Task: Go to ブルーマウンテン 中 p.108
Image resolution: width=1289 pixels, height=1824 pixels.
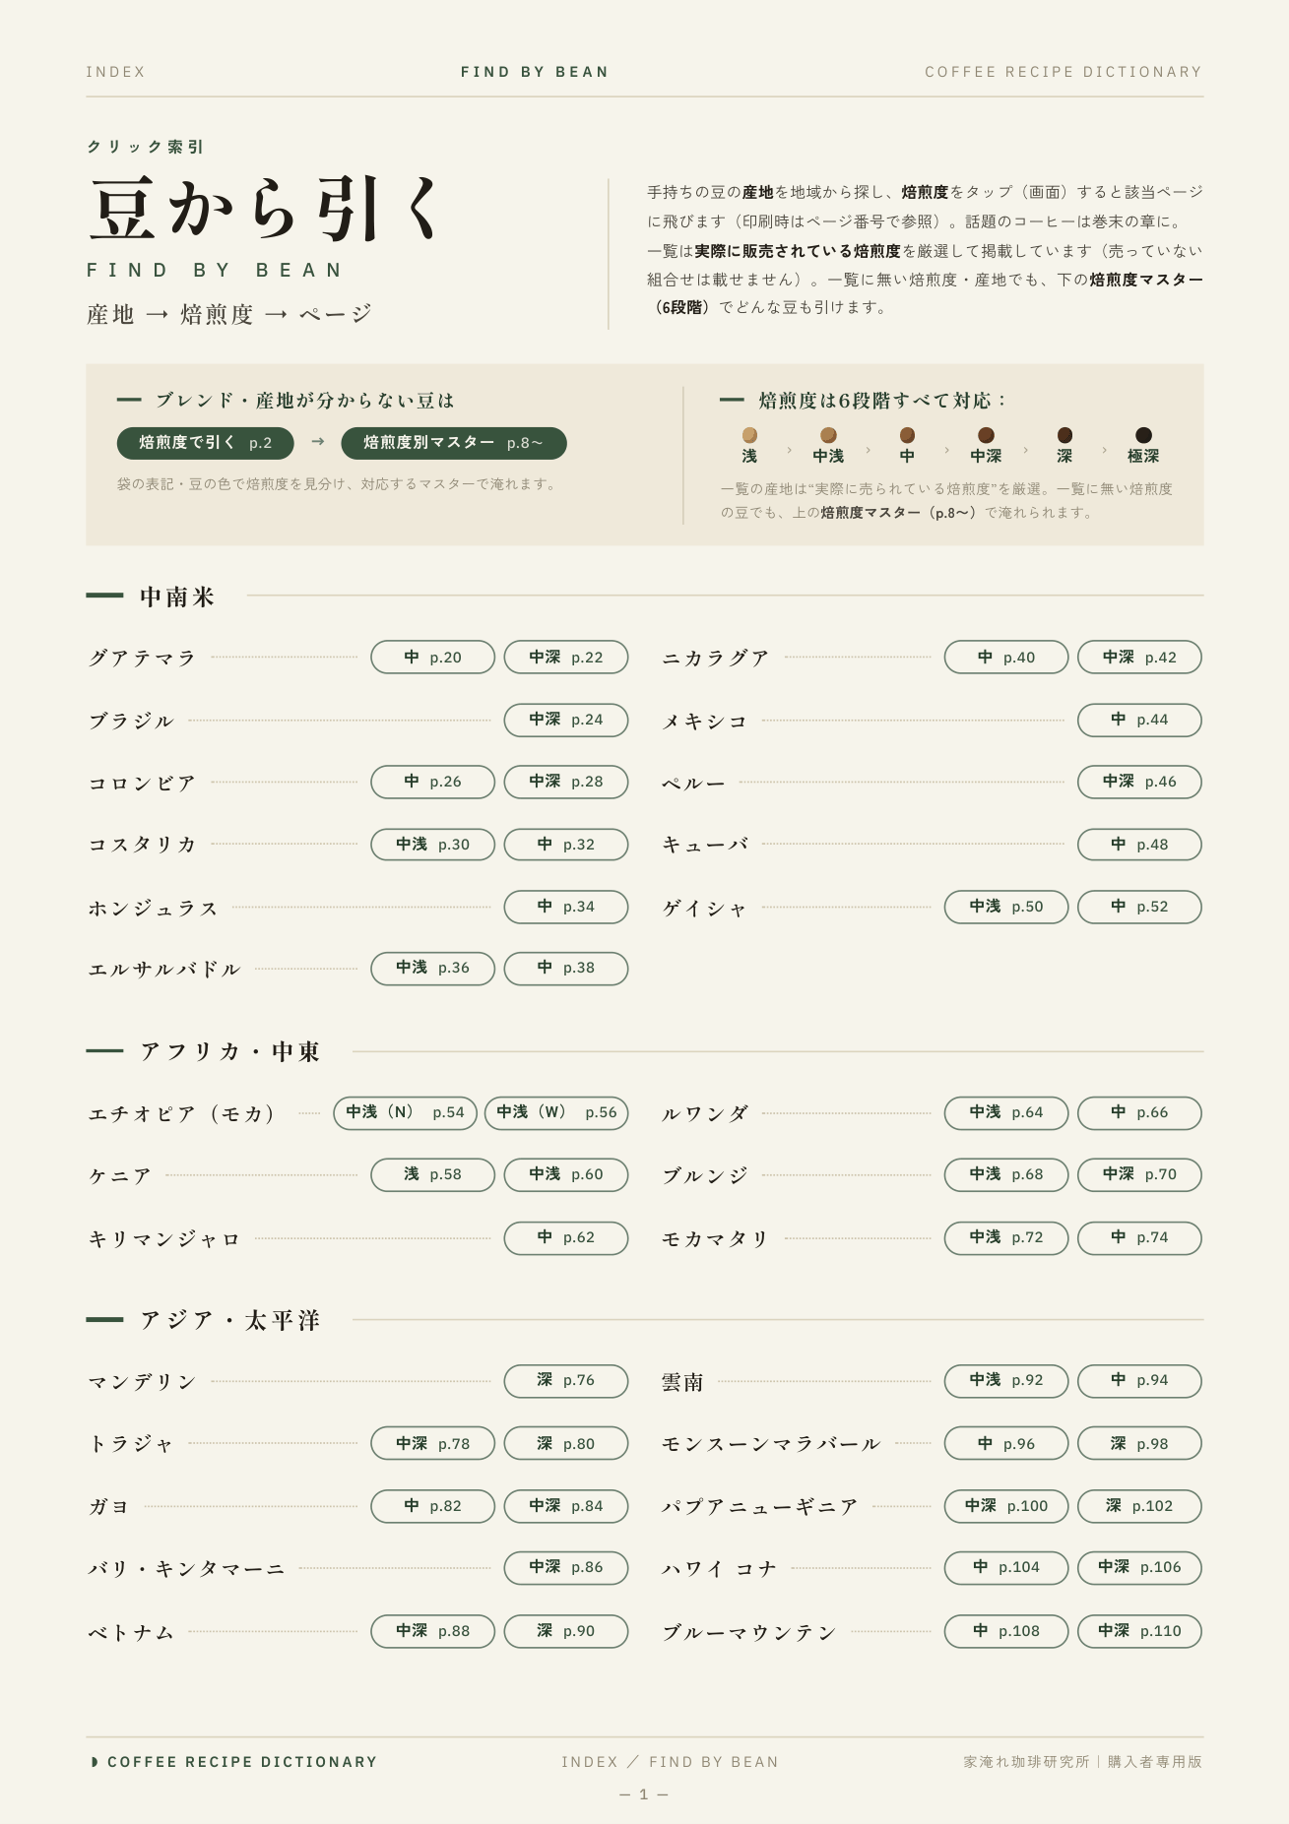Action: pos(1006,1631)
